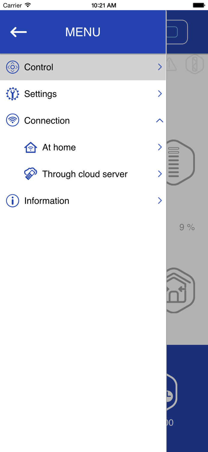Screen dimensions: 208x452
Task: Open Control via its right chevron
Action: pyautogui.click(x=160, y=67)
